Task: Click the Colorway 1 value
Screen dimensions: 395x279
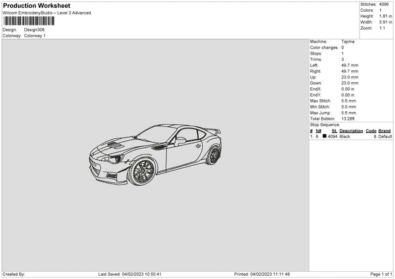Action: pyautogui.click(x=35, y=36)
